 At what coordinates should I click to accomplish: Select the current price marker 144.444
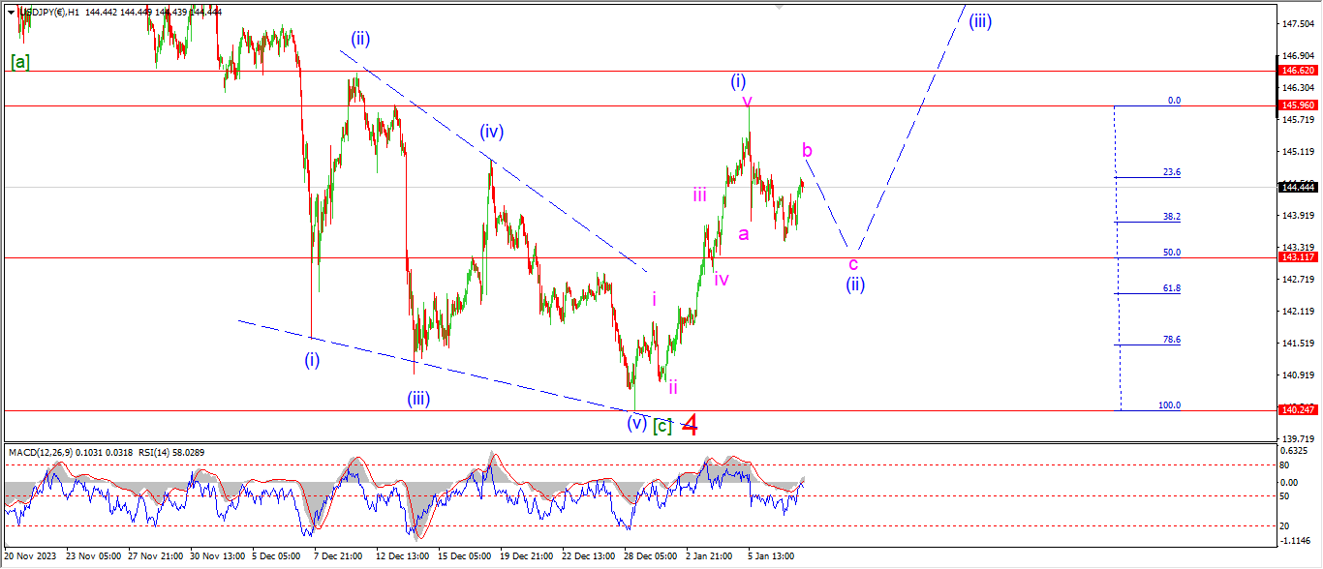(1296, 187)
